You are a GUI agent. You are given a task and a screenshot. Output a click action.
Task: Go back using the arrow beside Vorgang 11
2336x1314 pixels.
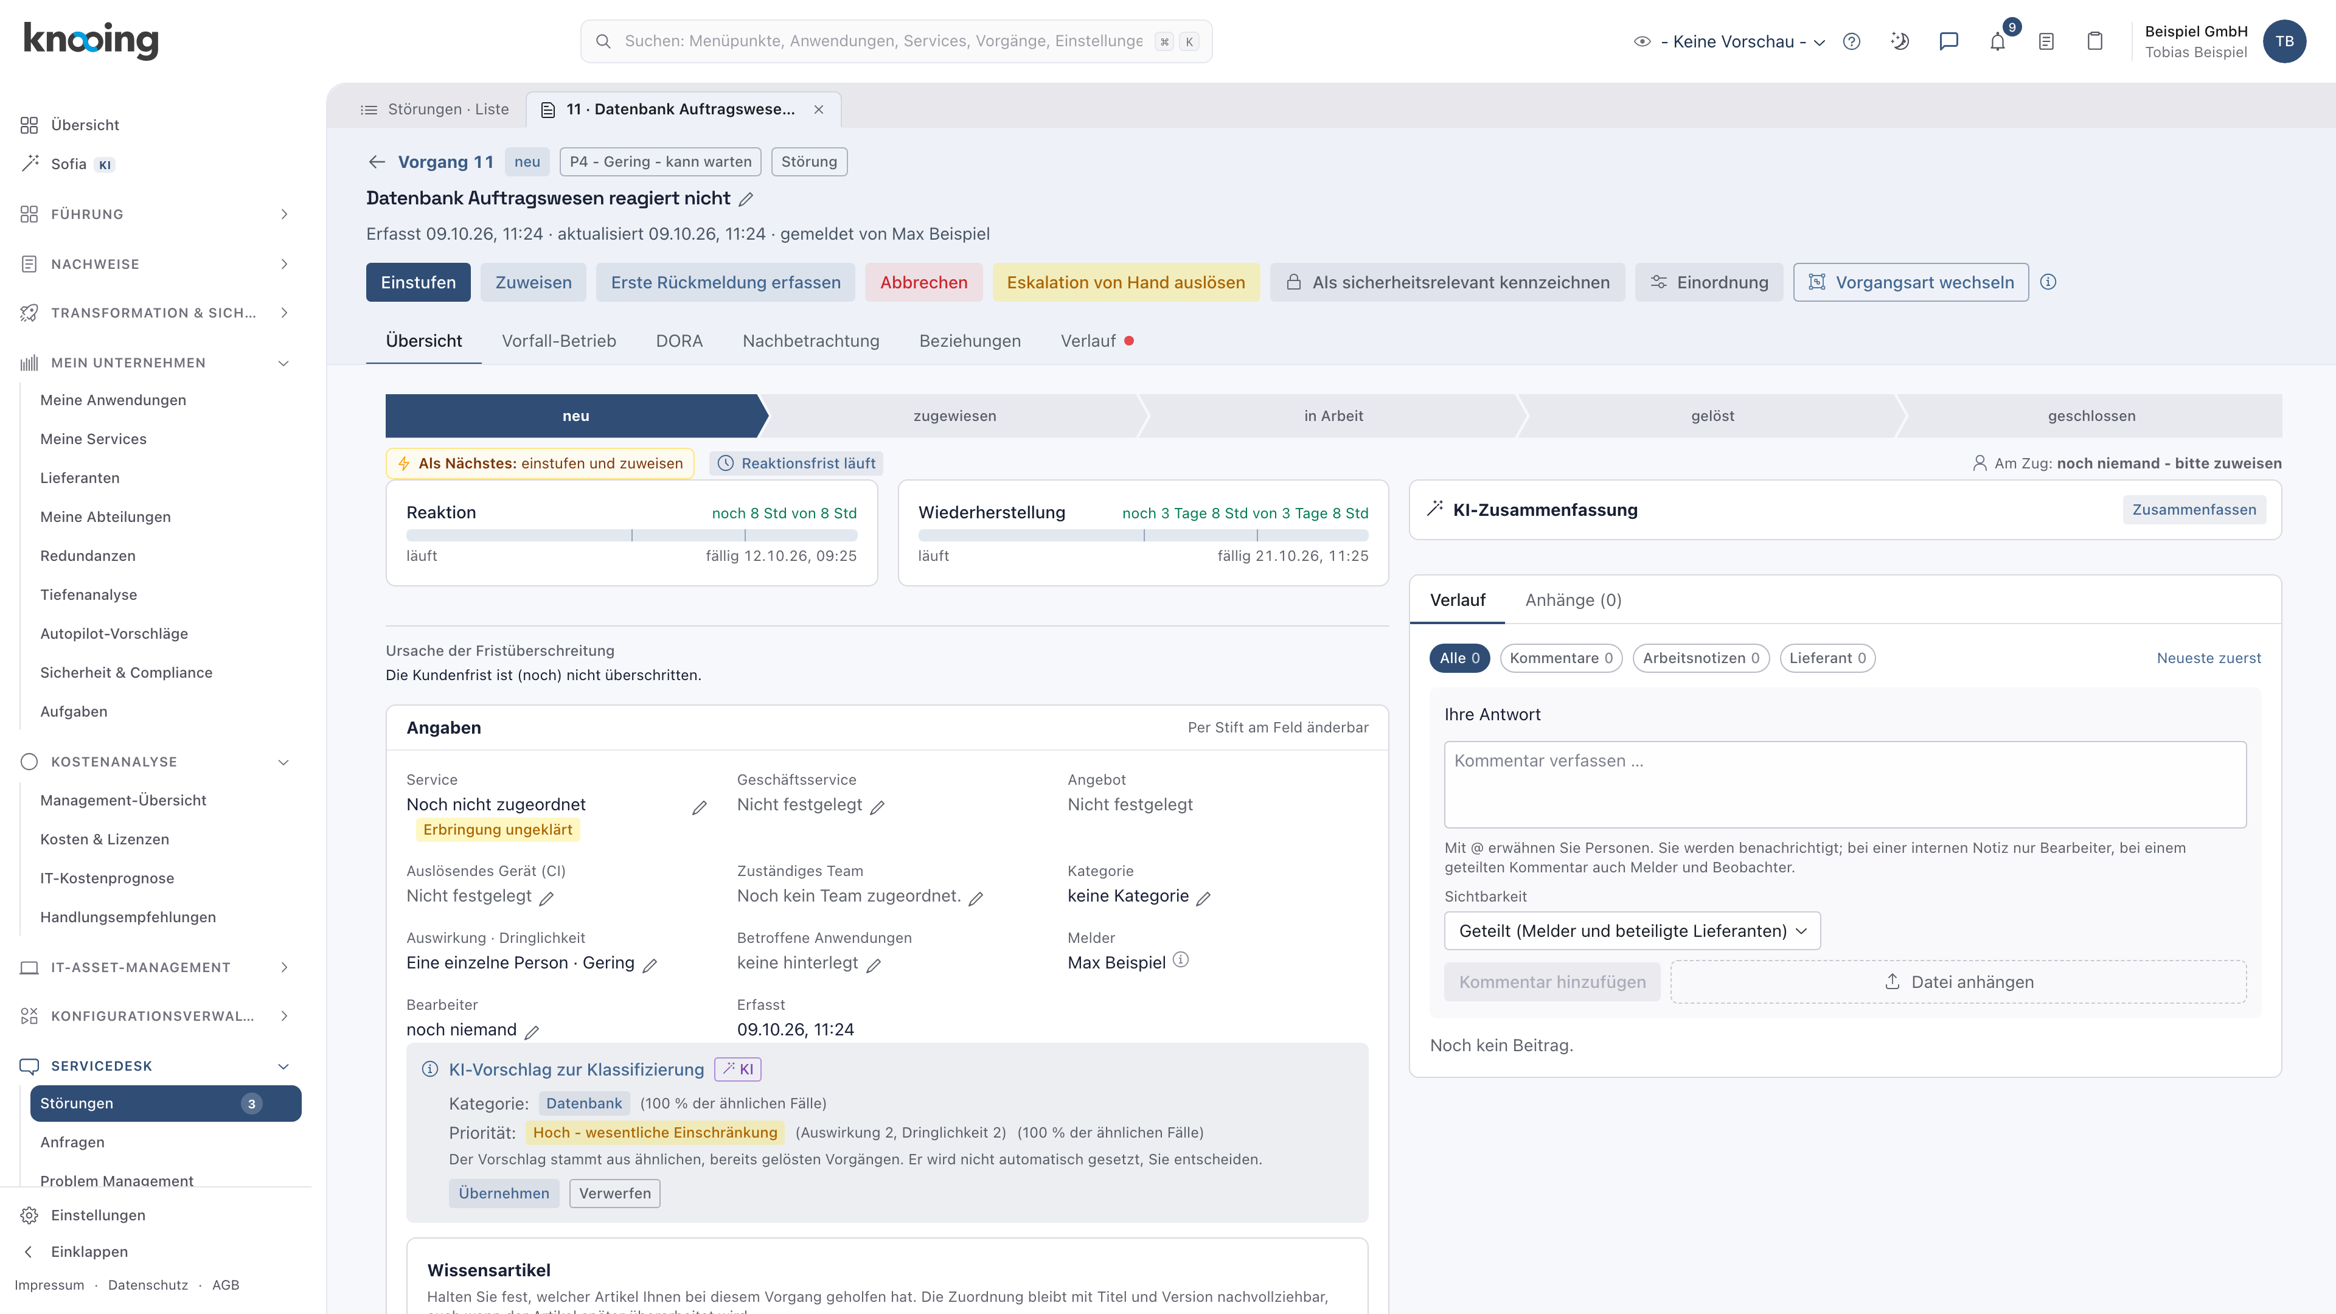[377, 162]
